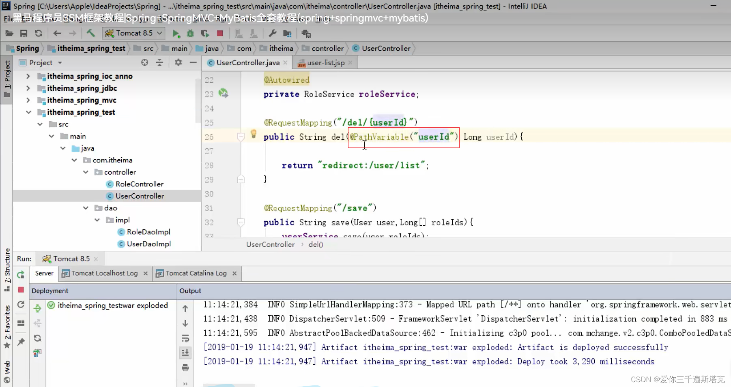The width and height of the screenshot is (731, 387).
Task: Open Tomcat 8.5 run configuration dropdown
Action: 134,33
